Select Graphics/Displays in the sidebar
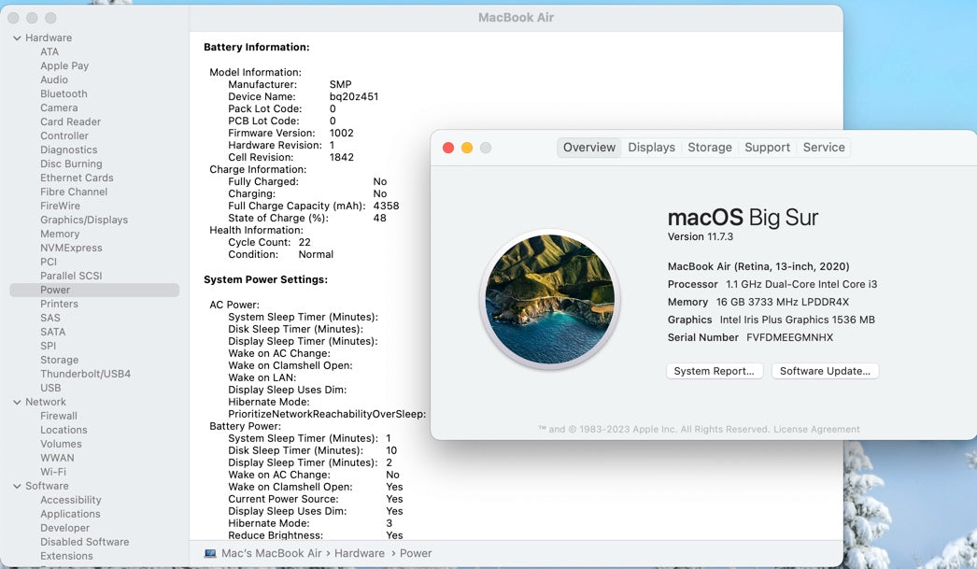The image size is (977, 569). pos(84,220)
